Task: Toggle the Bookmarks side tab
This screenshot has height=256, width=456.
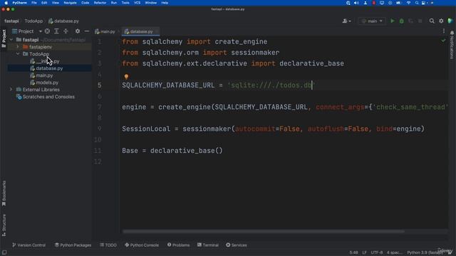Action: click(4, 193)
